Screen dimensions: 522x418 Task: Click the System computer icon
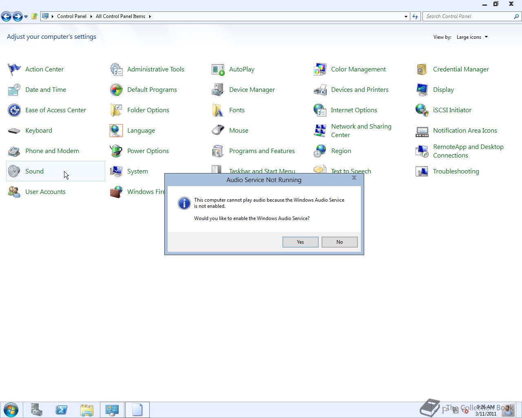pos(116,171)
